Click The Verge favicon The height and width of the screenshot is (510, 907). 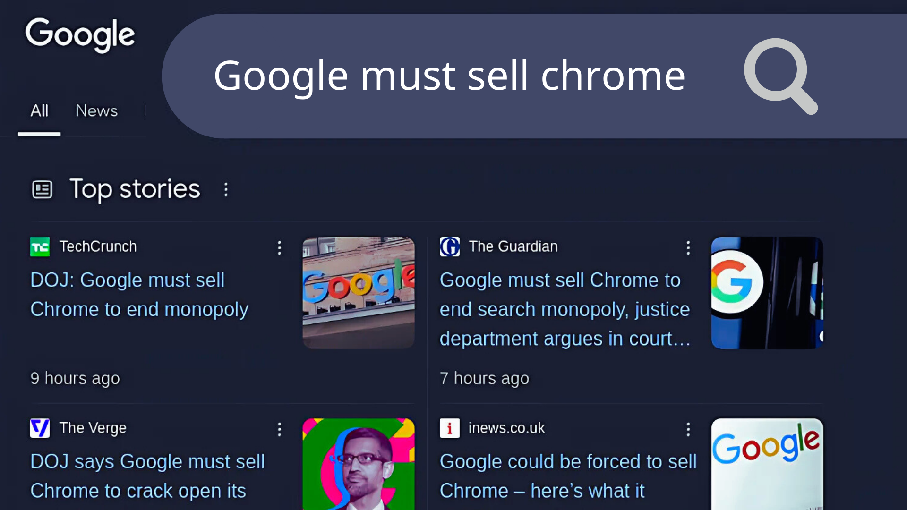coord(40,428)
